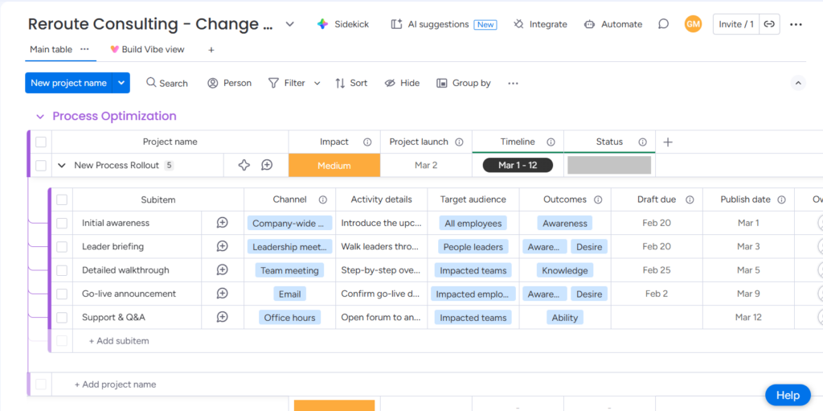The width and height of the screenshot is (823, 411).
Task: Check the Support & Q&A subitem checkbox
Action: [62, 318]
